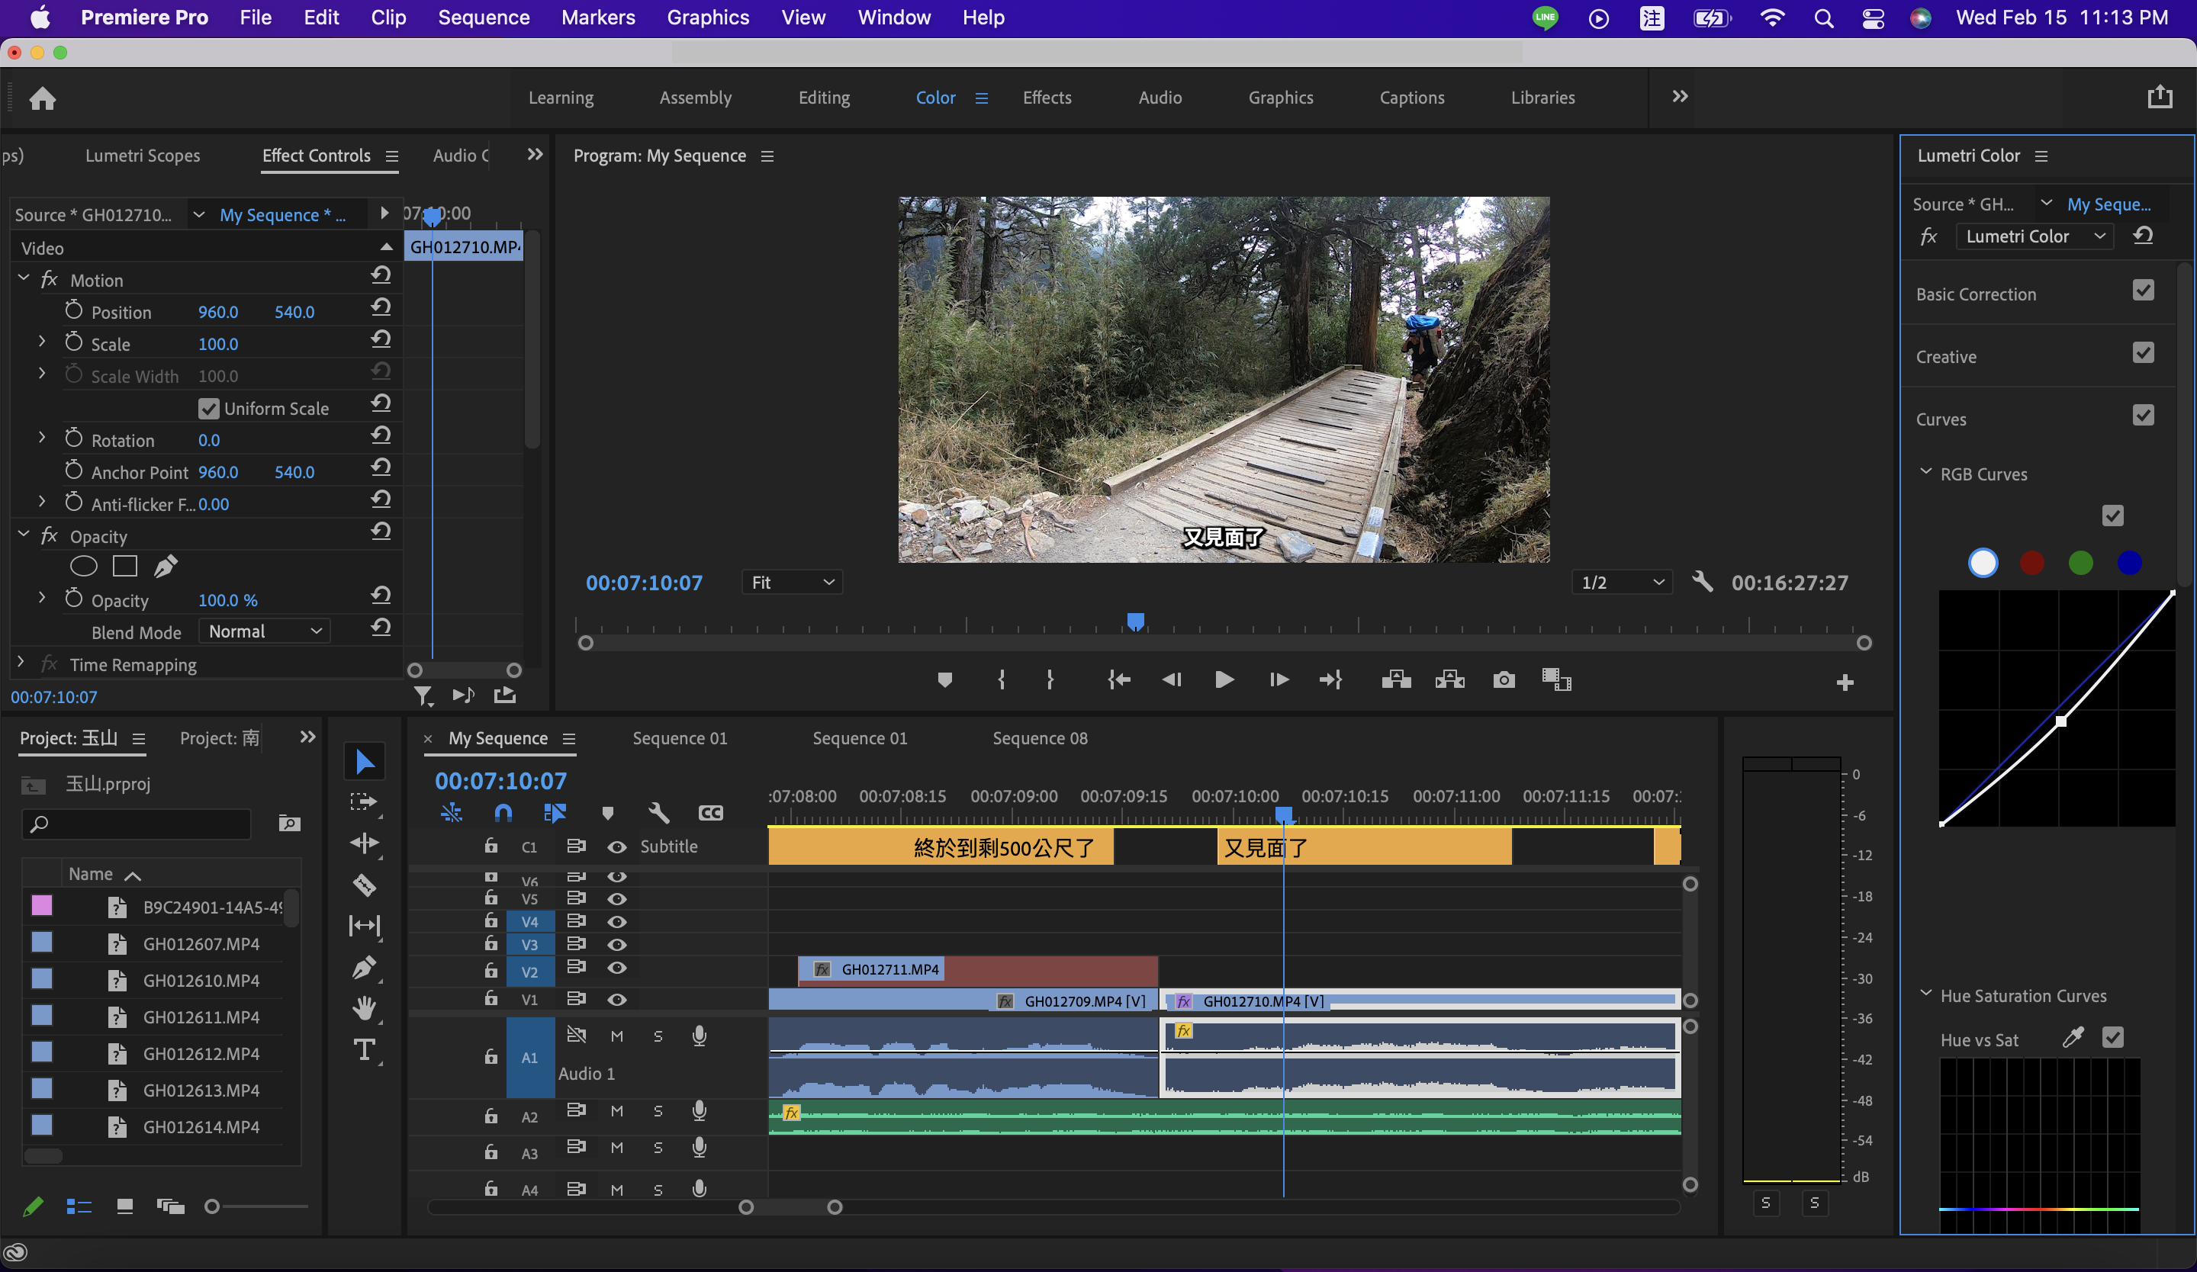
Task: Hide the V2 track output
Action: tap(616, 968)
